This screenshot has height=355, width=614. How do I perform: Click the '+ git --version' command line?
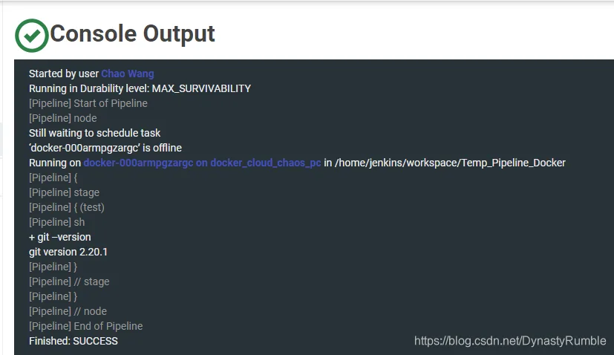point(60,237)
